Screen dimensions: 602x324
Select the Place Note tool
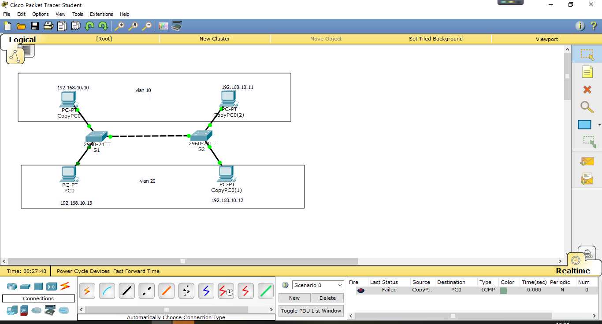(x=587, y=72)
